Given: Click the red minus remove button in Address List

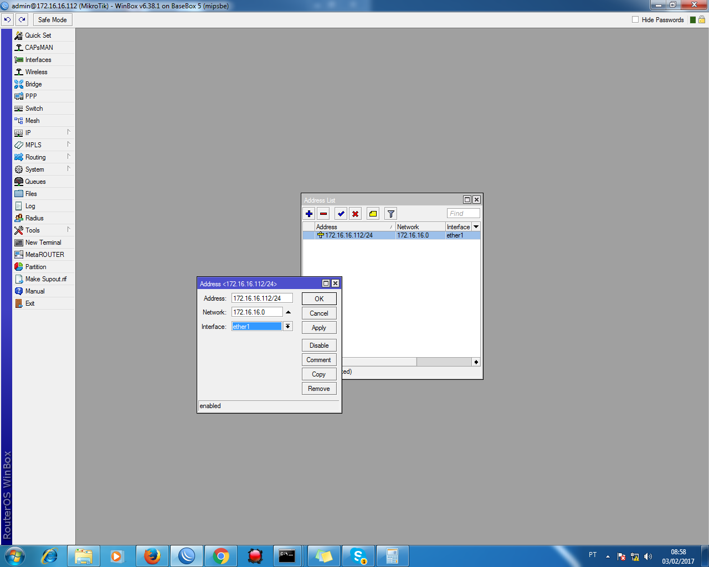Looking at the screenshot, I should (323, 214).
